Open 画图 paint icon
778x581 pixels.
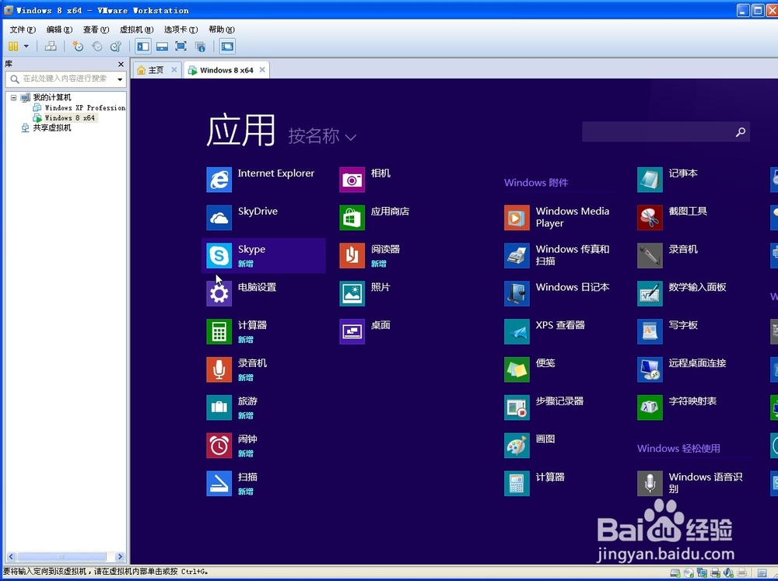click(x=517, y=445)
